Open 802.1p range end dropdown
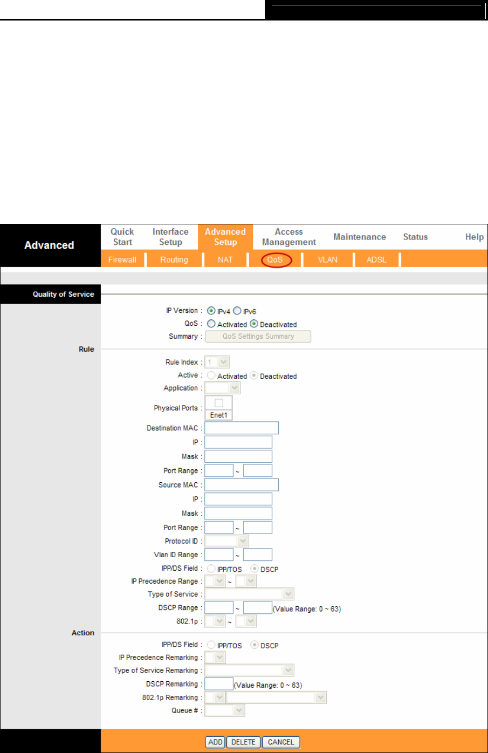 [x=246, y=621]
